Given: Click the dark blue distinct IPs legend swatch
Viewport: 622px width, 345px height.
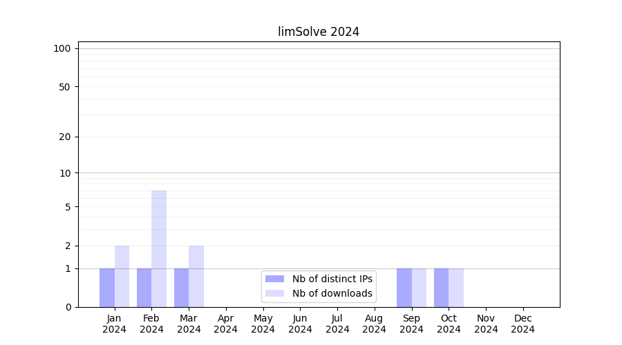Looking at the screenshot, I should coord(274,279).
